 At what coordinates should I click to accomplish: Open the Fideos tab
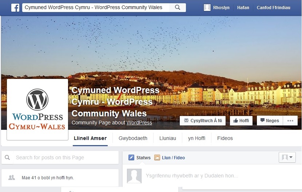(225, 138)
